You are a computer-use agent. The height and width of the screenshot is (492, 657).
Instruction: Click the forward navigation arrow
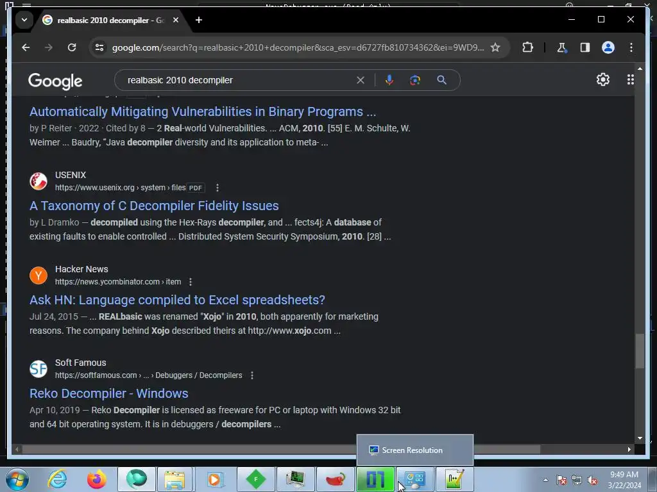tap(49, 47)
